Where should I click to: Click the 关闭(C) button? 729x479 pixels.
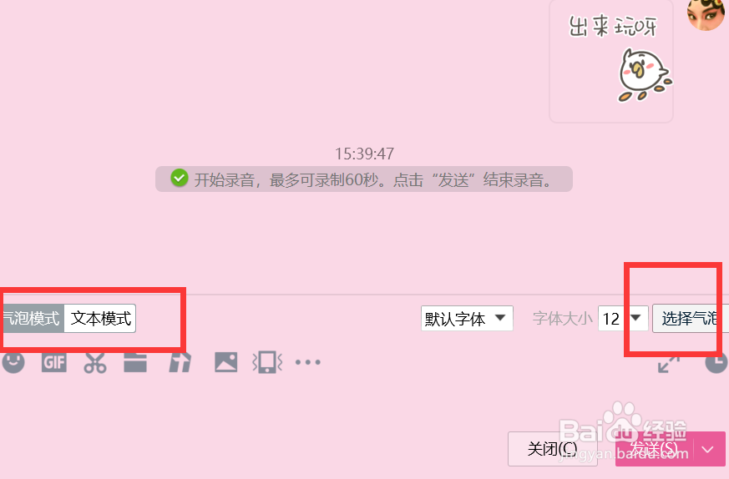tap(552, 449)
